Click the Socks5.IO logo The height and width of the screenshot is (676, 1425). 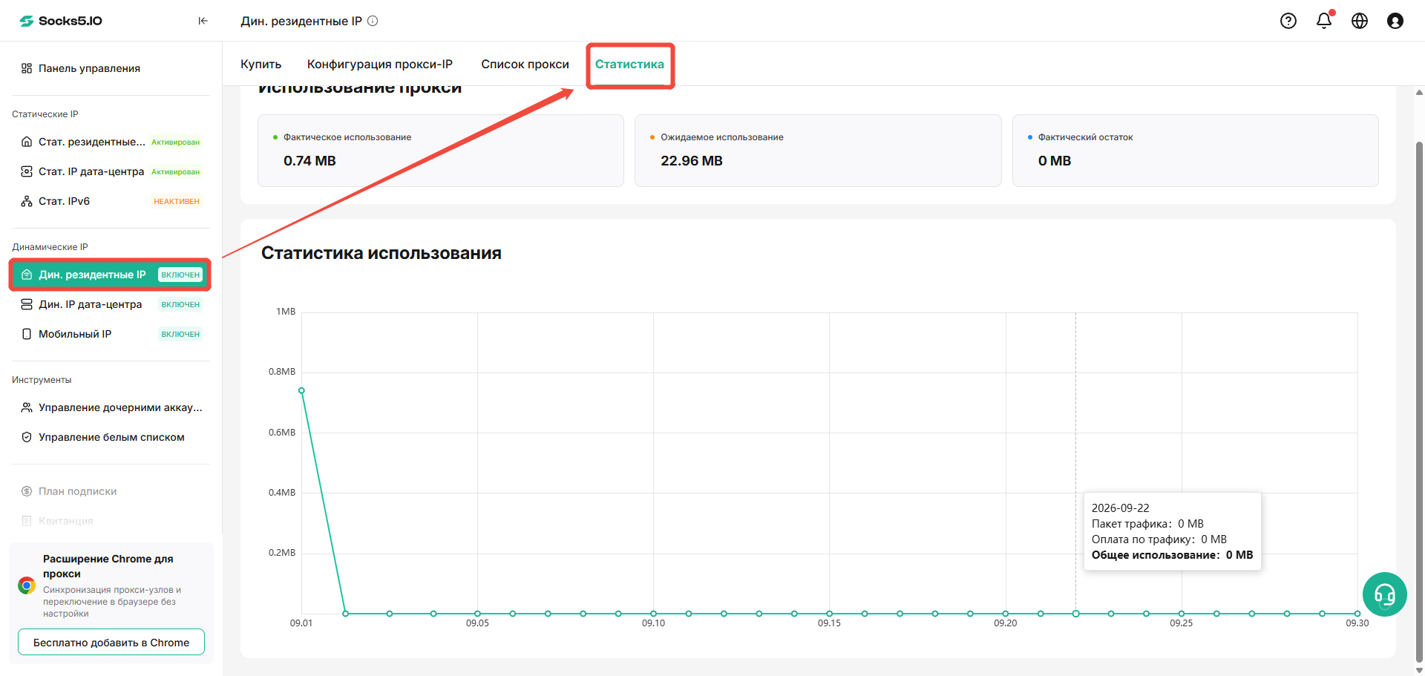[61, 21]
